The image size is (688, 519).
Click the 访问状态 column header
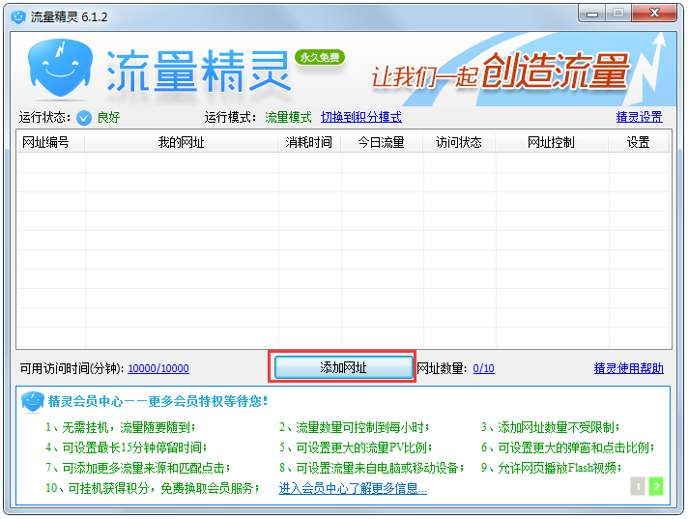coord(459,142)
